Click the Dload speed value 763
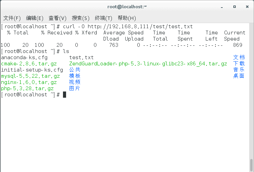The height and width of the screenshot is (172, 254). (114, 45)
